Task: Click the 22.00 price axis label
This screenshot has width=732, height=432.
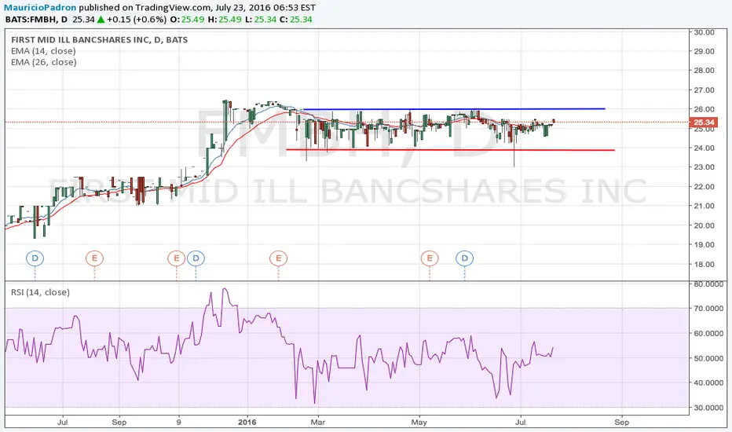Action: pyautogui.click(x=704, y=187)
